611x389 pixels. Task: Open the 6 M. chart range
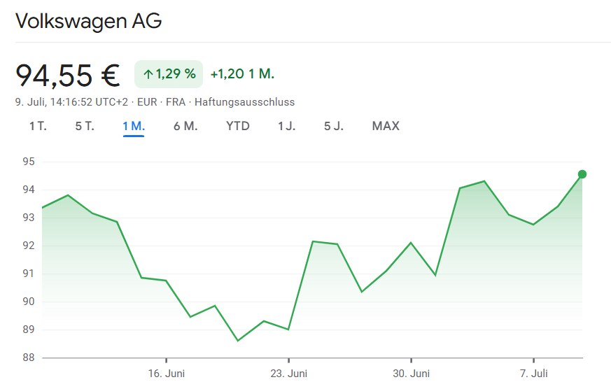click(185, 126)
